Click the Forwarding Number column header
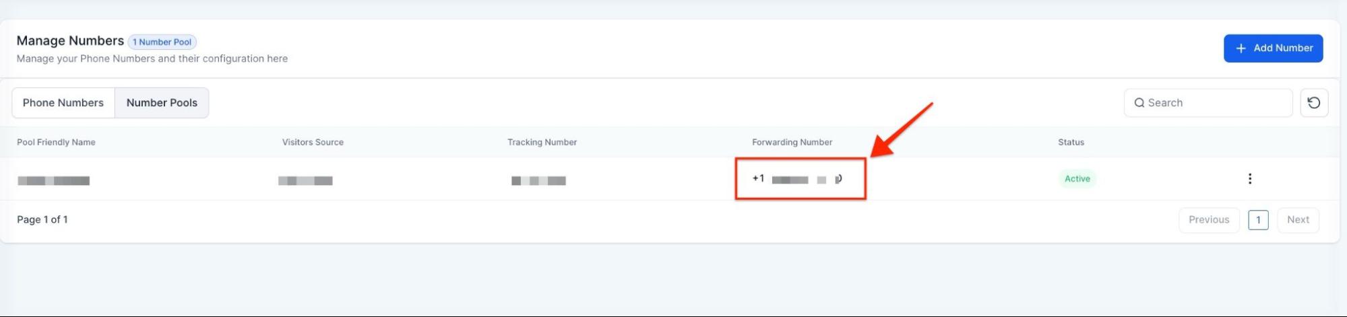This screenshot has height=317, width=1347. point(792,142)
